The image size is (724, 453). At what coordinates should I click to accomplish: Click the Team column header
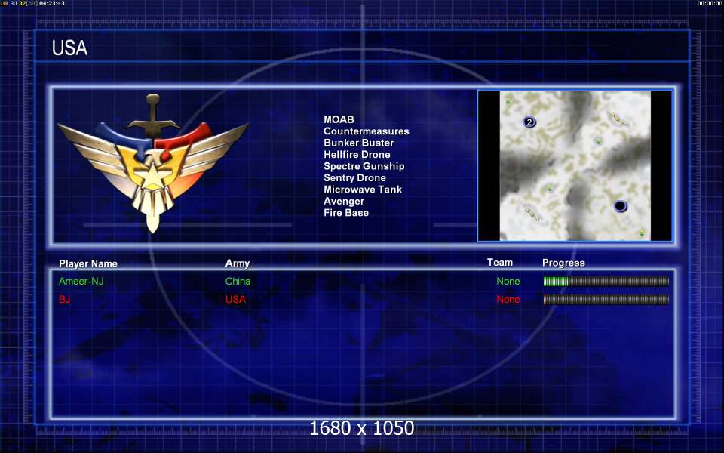tap(499, 263)
